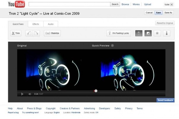Screen dimensions: 179x119
Task: Select the fill light bulb icon
Action: coord(139,33)
